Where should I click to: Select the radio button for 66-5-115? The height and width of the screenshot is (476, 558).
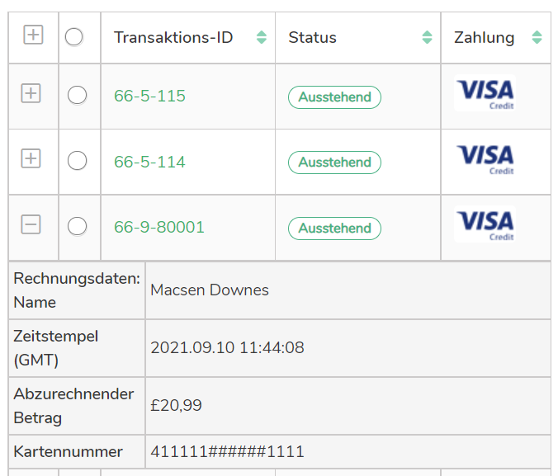tap(77, 95)
